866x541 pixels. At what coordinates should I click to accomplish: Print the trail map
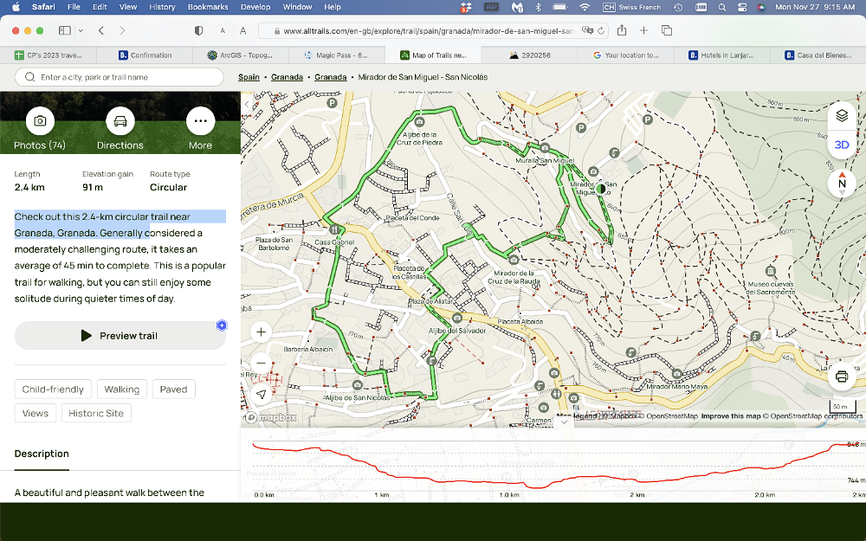842,376
